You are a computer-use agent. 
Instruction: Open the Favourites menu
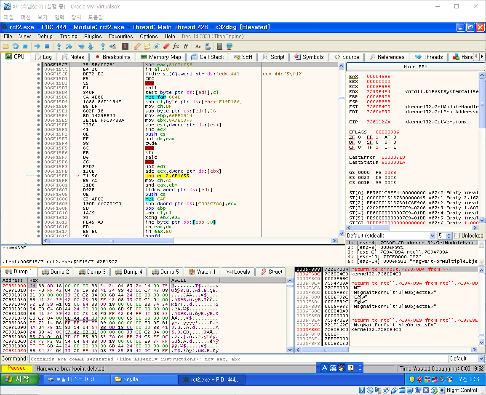(x=120, y=37)
